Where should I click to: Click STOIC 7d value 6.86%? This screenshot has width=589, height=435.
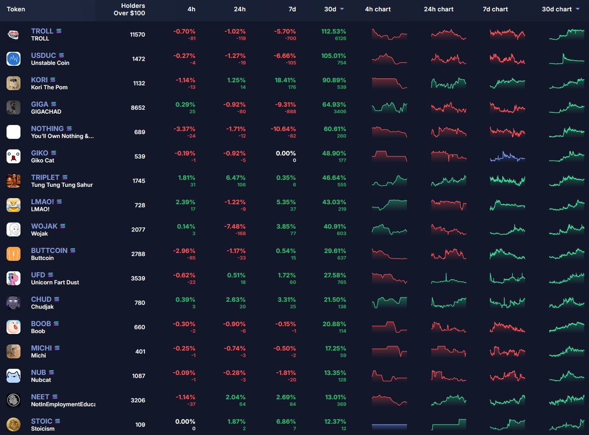click(285, 421)
